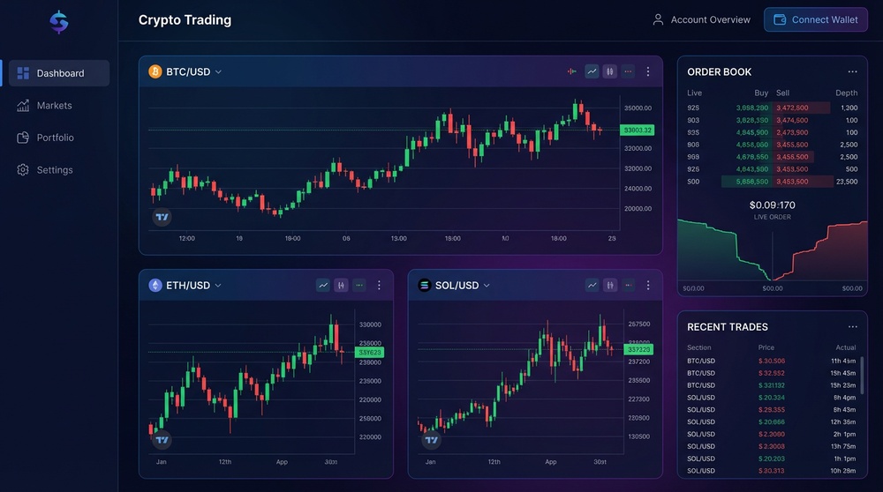Click the 267500 label on the SOL/USD price axis
Image resolution: width=883 pixels, height=492 pixels.
pos(638,324)
